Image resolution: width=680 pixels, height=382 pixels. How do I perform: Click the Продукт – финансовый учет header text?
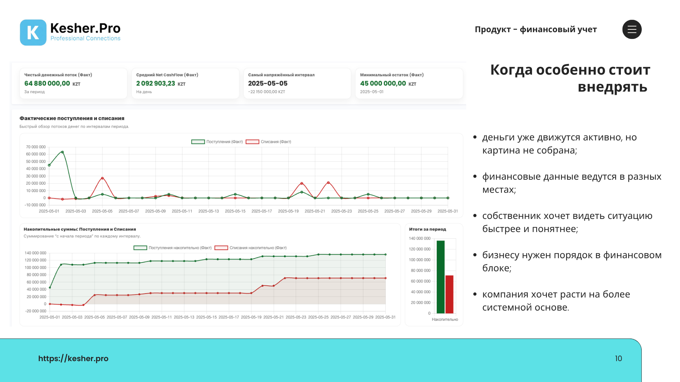[535, 29]
